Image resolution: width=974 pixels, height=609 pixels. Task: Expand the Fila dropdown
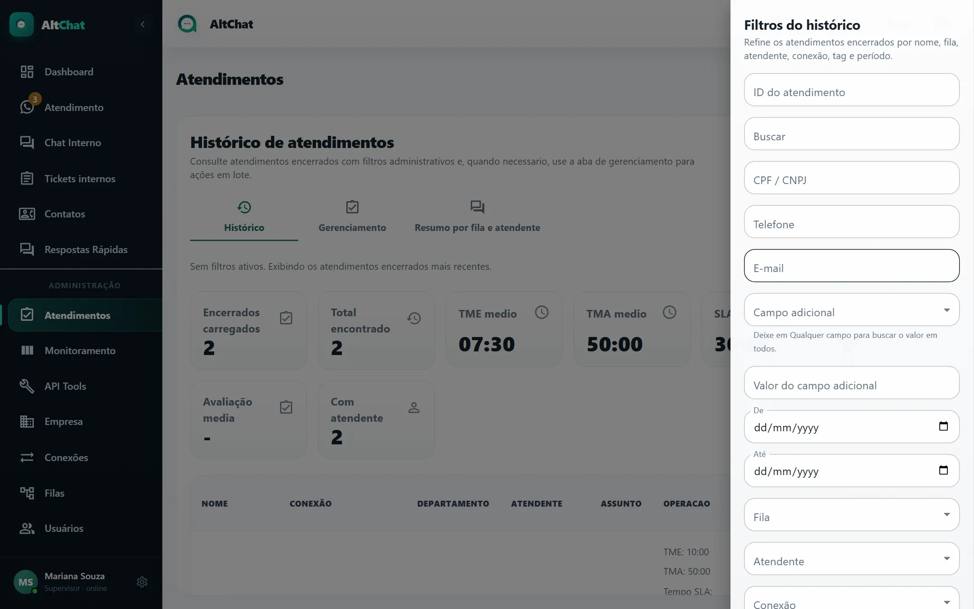pos(851,515)
